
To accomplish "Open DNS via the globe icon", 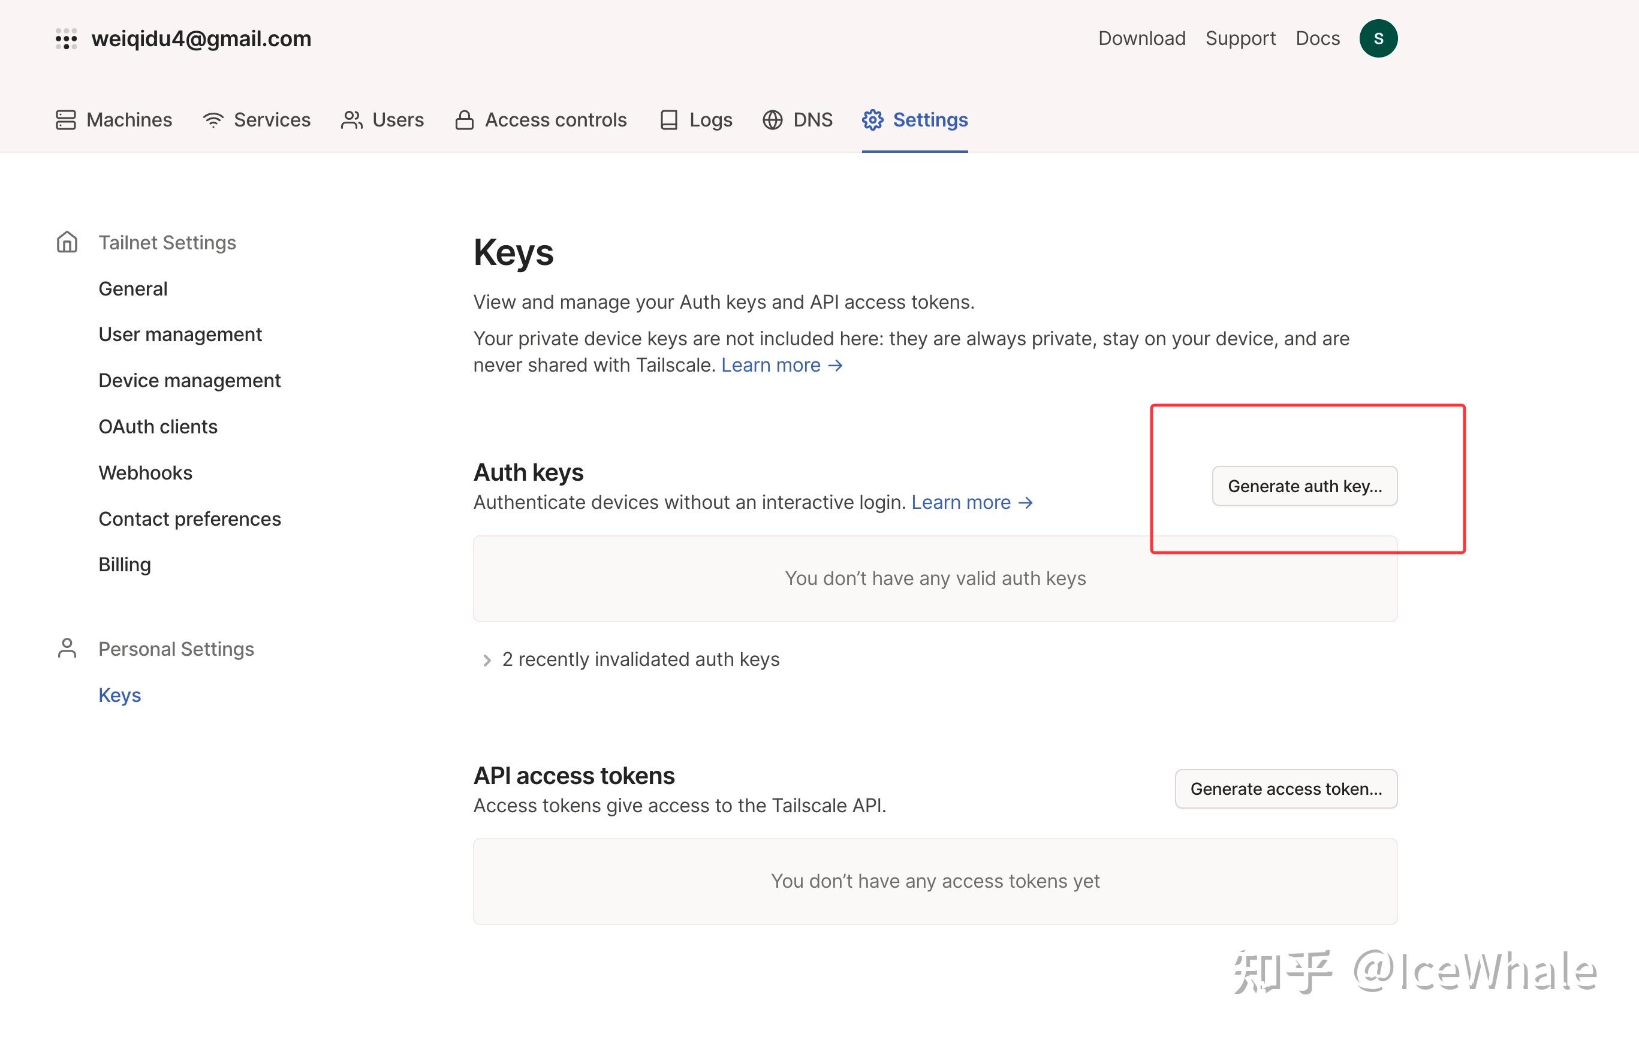I will (x=772, y=119).
